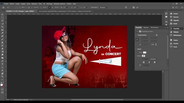Select the Triangle shape tool
The width and height of the screenshot is (184, 103).
(x=2, y=70)
